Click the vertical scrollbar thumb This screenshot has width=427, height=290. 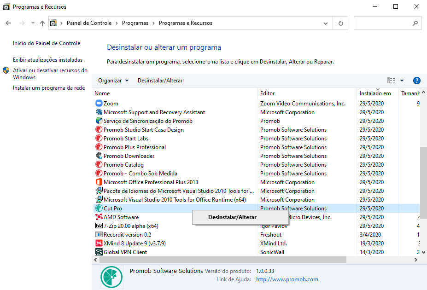click(423, 183)
